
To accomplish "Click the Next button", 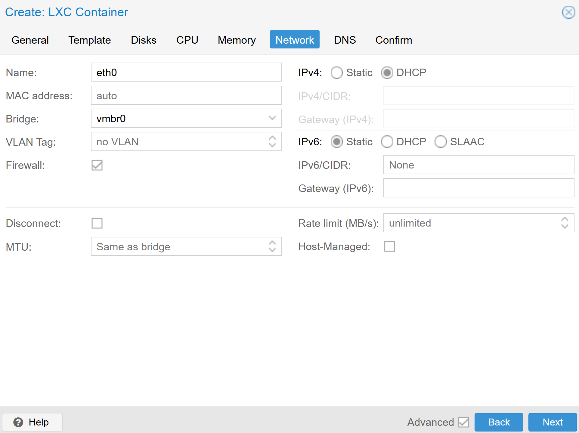I will pyautogui.click(x=553, y=422).
